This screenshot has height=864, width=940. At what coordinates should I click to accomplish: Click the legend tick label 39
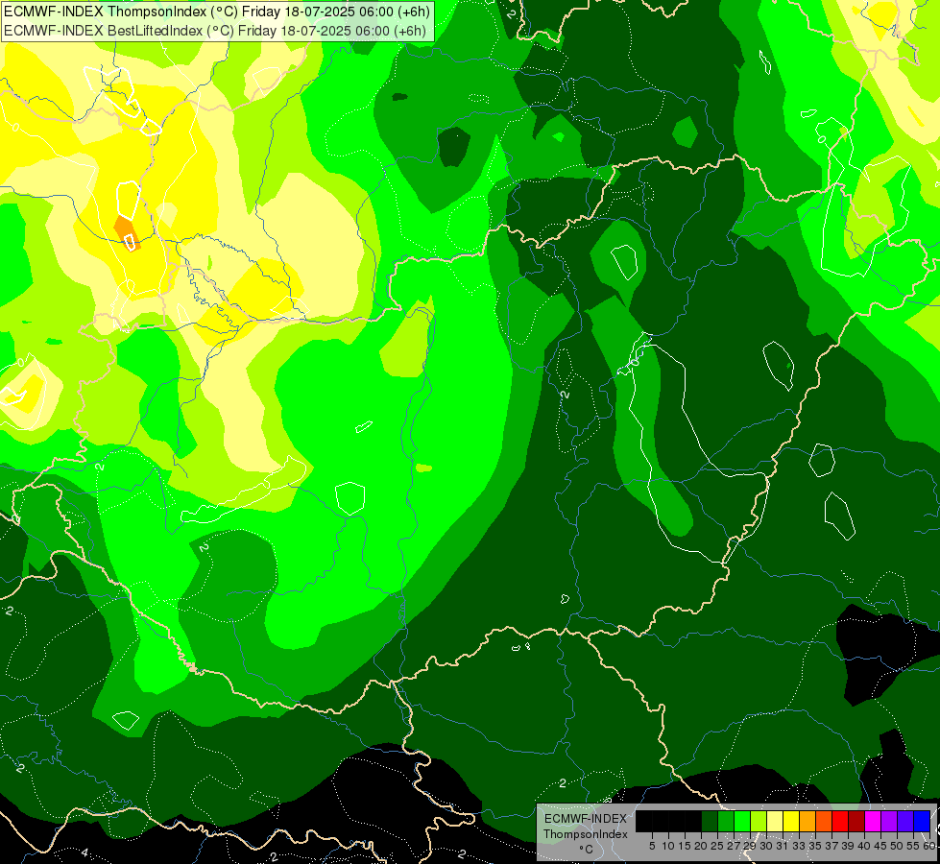[848, 846]
